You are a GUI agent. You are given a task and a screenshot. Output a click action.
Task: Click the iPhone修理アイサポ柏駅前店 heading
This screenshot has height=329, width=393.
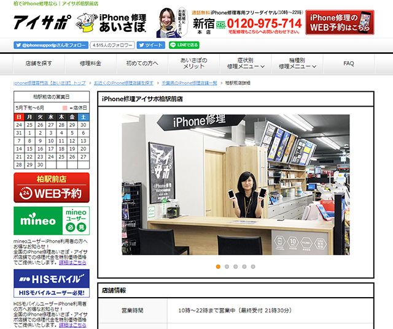point(142,99)
